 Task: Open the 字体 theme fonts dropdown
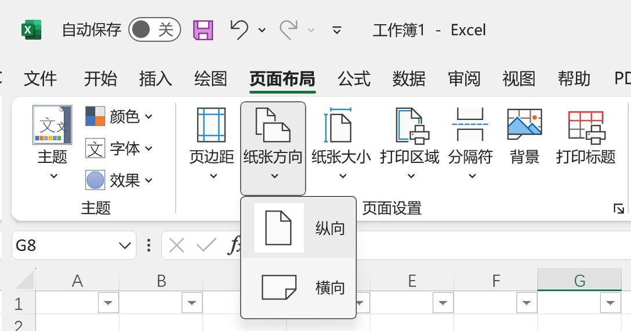(119, 148)
